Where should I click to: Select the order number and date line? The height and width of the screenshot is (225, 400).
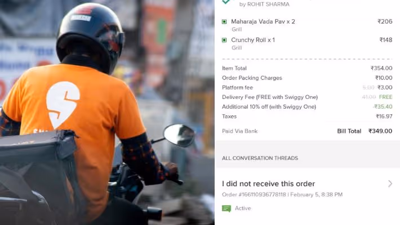click(282, 195)
